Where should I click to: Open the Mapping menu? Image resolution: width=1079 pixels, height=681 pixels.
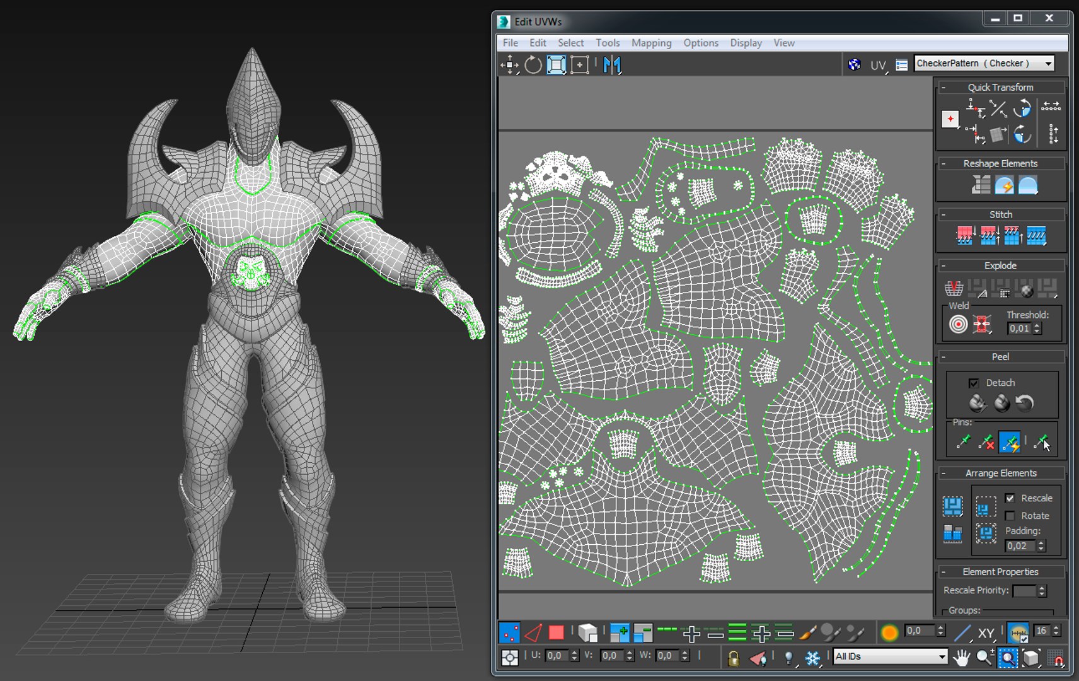click(x=651, y=43)
